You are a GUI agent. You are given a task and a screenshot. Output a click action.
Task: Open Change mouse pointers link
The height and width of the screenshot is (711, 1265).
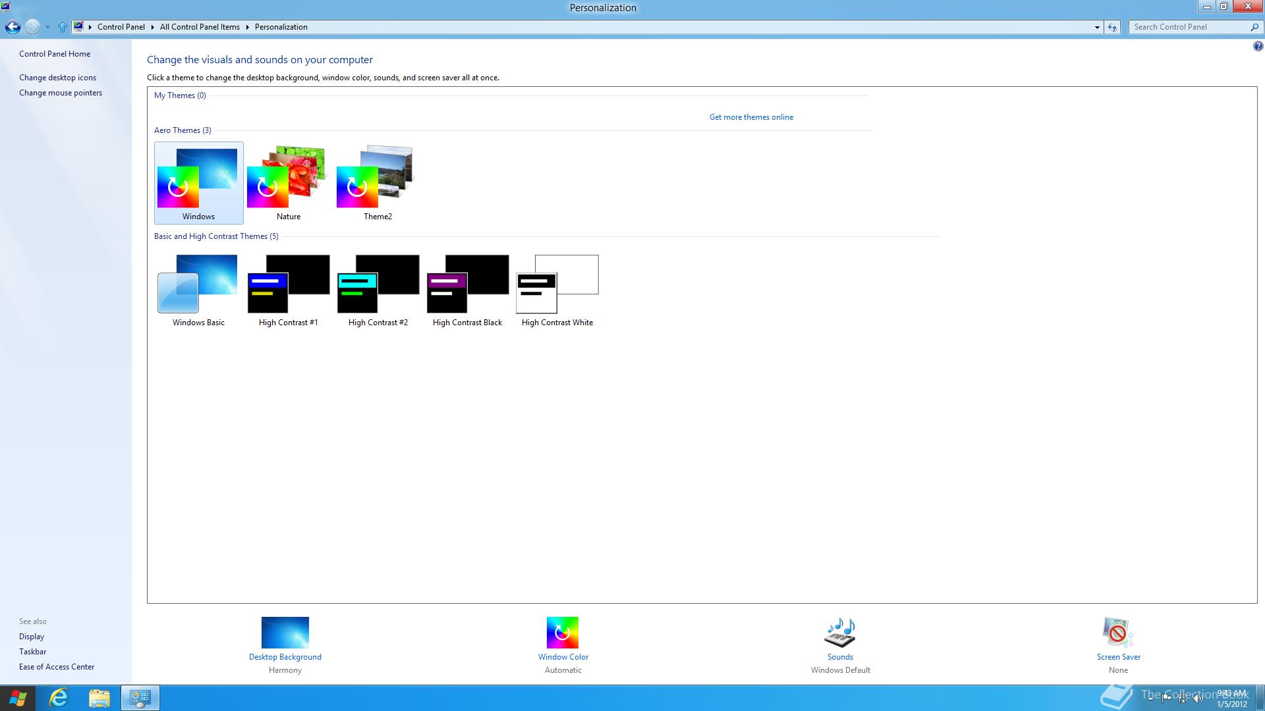point(61,93)
